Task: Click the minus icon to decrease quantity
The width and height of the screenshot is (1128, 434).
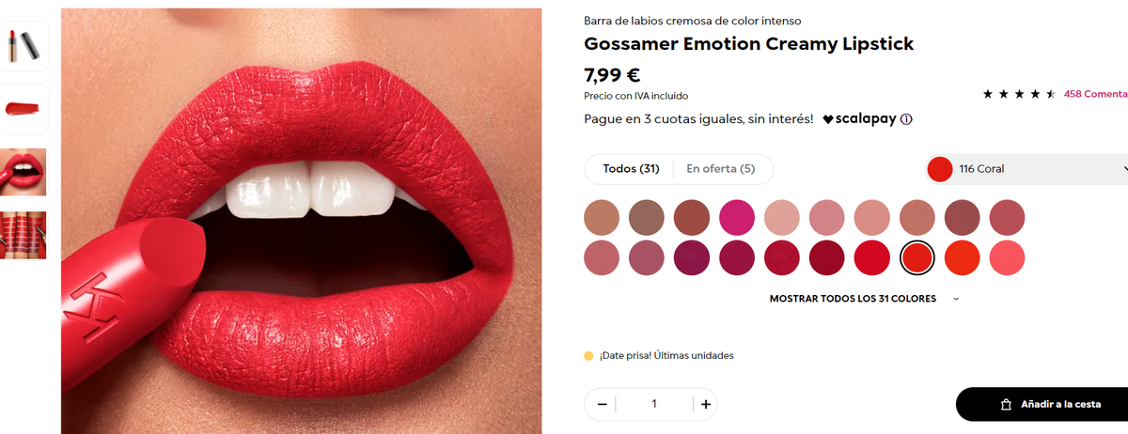Action: coord(602,404)
